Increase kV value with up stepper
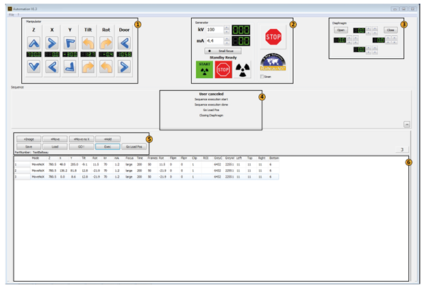Screen dimensions: 424x288 coord(227,27)
